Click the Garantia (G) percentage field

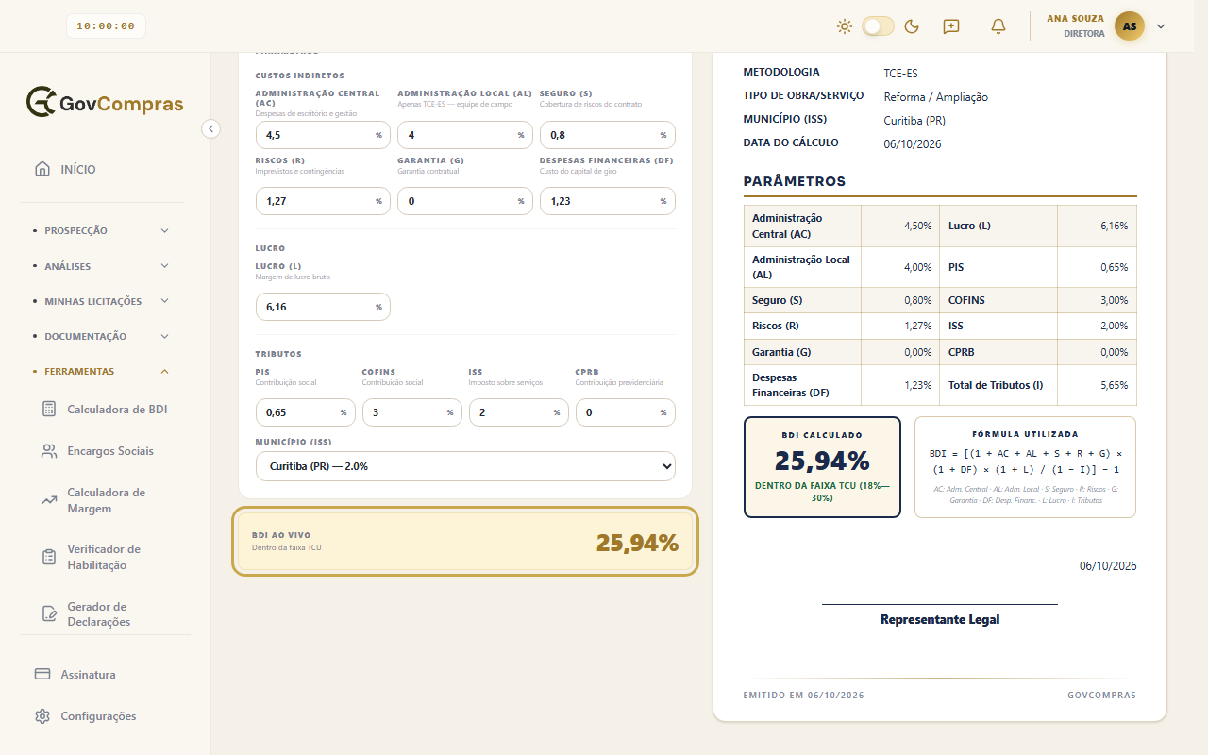pos(465,201)
